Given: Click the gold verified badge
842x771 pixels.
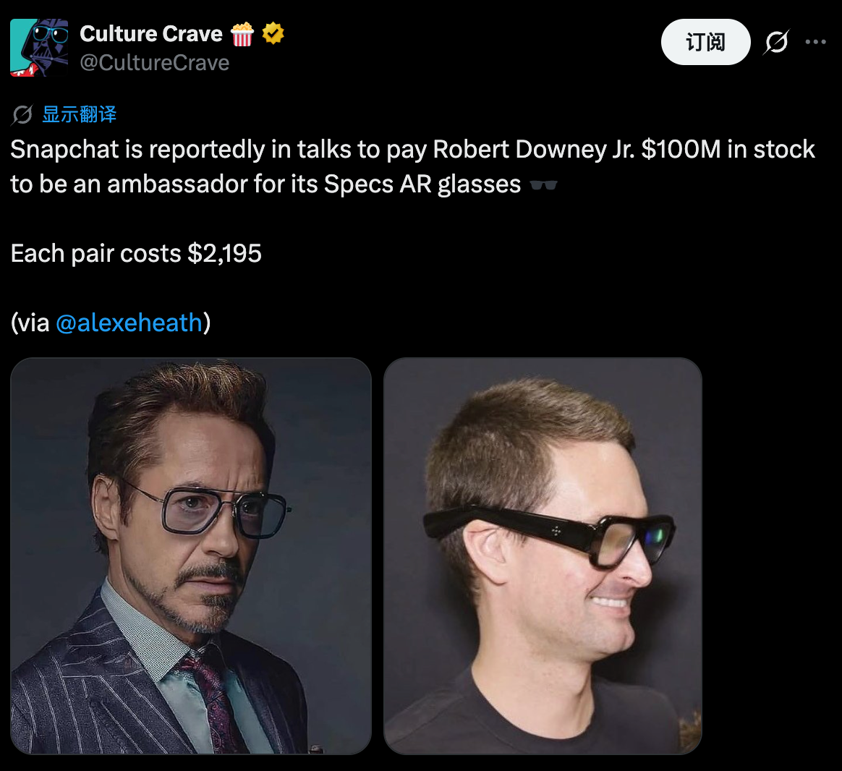Looking at the screenshot, I should click(273, 33).
